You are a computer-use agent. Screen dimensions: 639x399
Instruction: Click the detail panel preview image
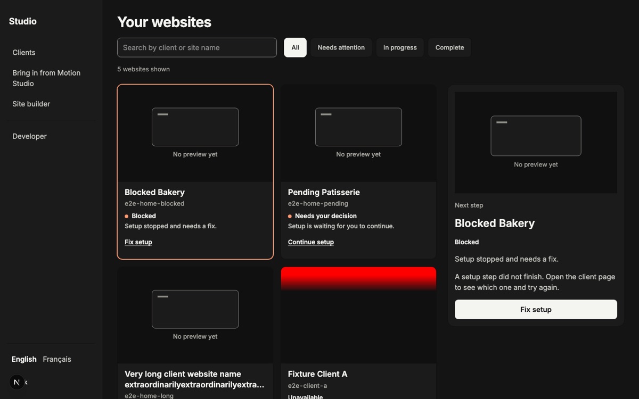536,143
